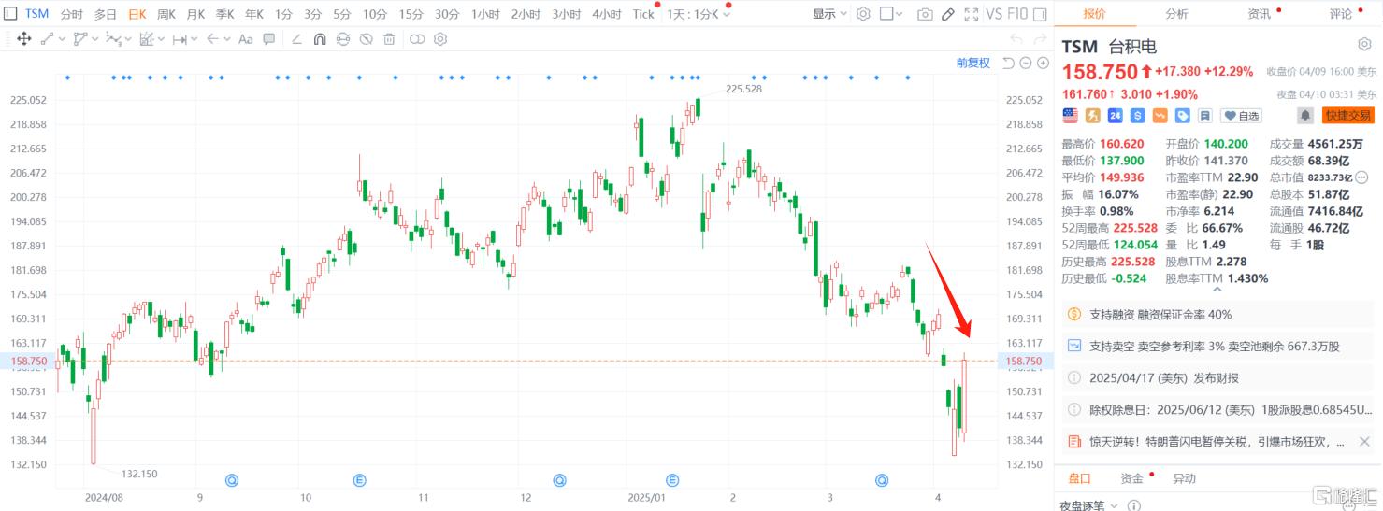Open the 显示 dropdown menu
Viewport: 1383px width, 511px height.
[x=829, y=14]
